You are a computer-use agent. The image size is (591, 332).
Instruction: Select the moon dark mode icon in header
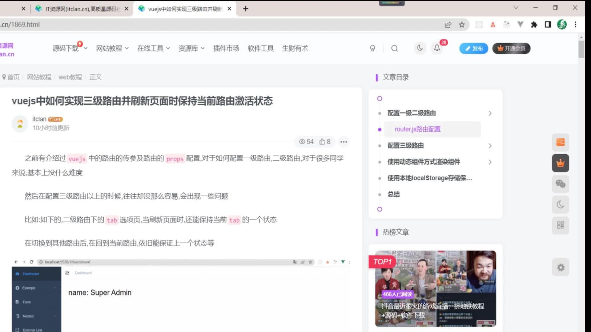[x=420, y=48]
